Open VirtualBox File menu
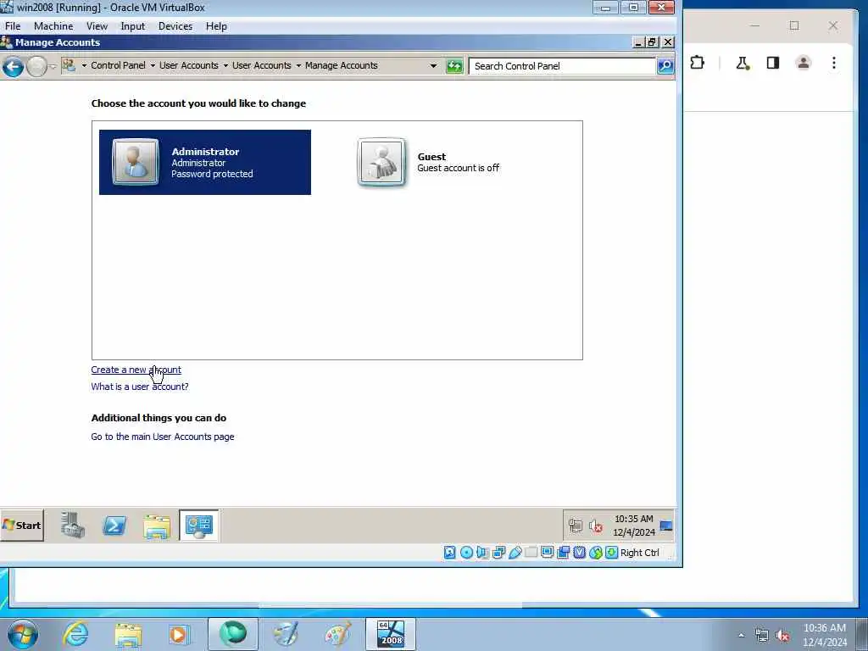Screen dimensions: 868x651 (x=13, y=26)
